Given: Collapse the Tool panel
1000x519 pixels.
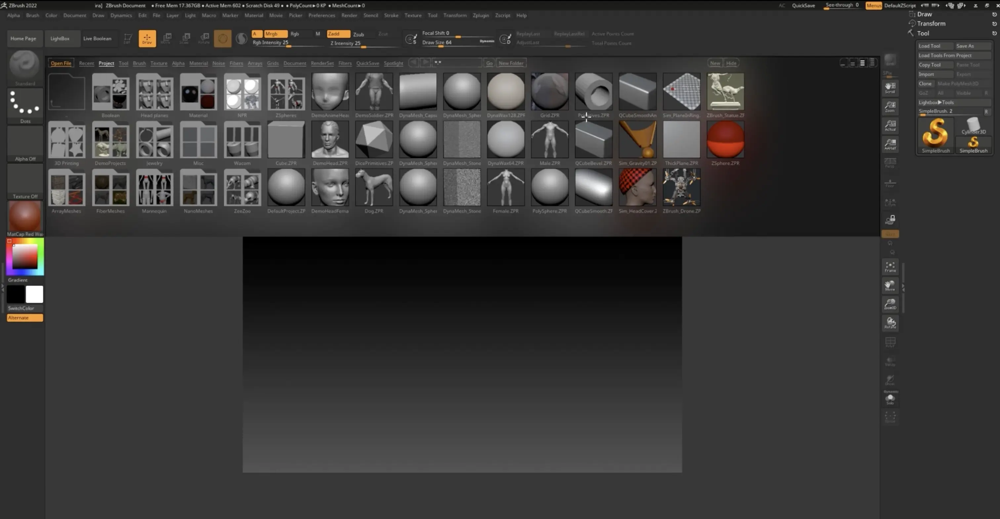Looking at the screenshot, I should [x=924, y=33].
